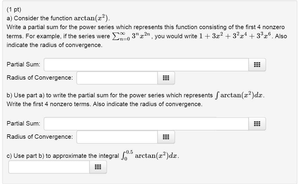Open the equation editor for part b Partial Sum
Screen dimensions: 299x184
[257, 124]
